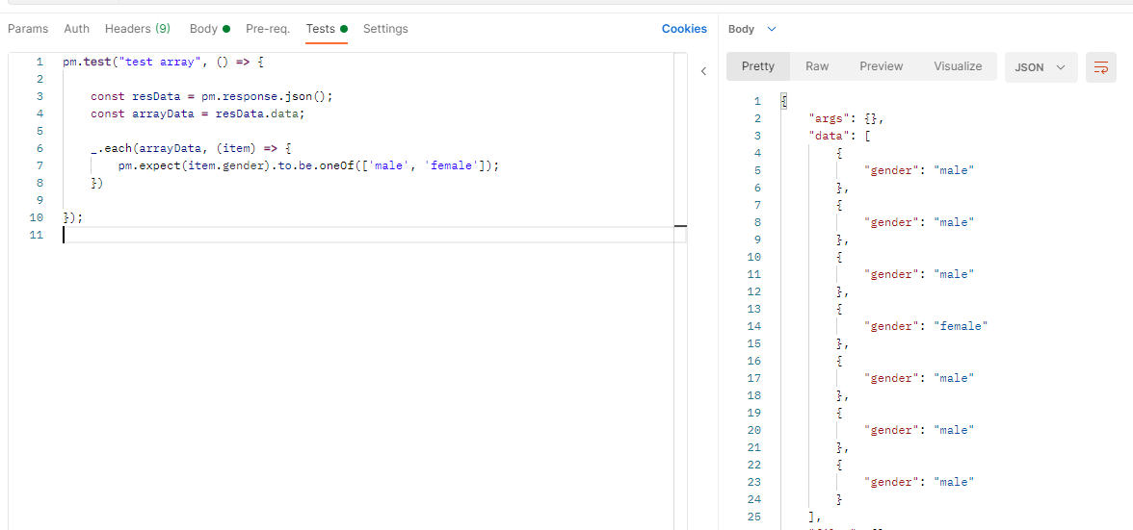This screenshot has width=1133, height=530.
Task: Click the "args": {} response line
Action: click(x=846, y=118)
